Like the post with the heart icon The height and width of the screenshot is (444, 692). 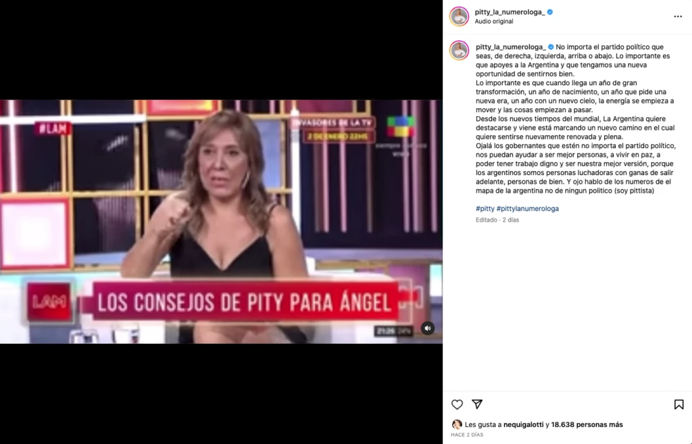pos(458,404)
